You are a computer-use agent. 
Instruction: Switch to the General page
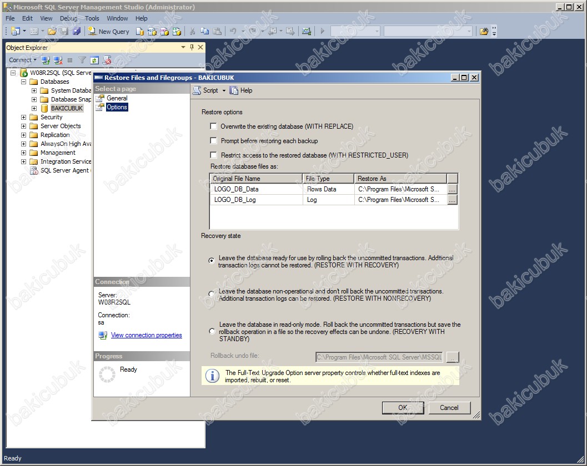(x=117, y=98)
